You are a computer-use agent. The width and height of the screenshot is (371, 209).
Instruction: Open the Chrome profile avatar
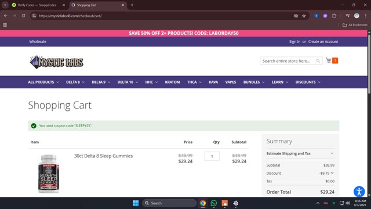pos(357,16)
